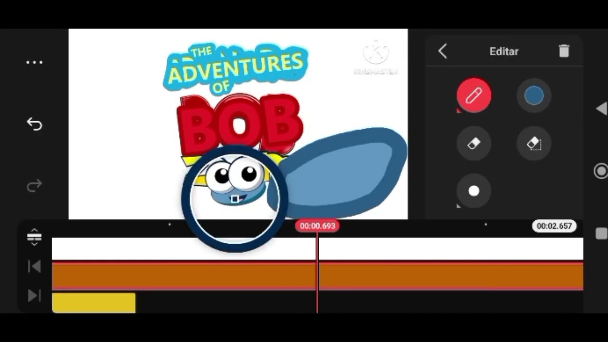Image resolution: width=608 pixels, height=342 pixels.
Task: Click the Editar panel title
Action: point(504,51)
